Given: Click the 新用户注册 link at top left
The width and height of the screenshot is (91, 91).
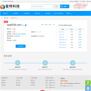Looking at the screenshot, I should pos(11,2).
